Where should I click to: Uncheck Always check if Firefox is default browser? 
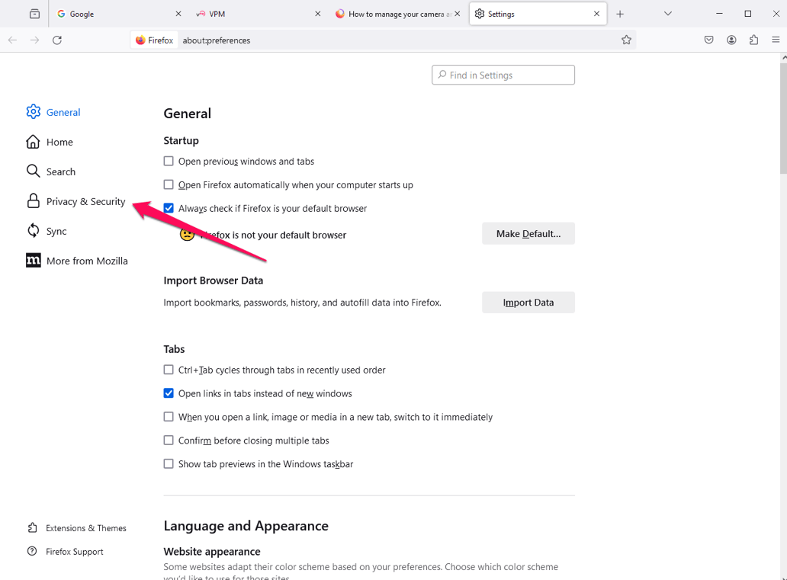pos(168,207)
